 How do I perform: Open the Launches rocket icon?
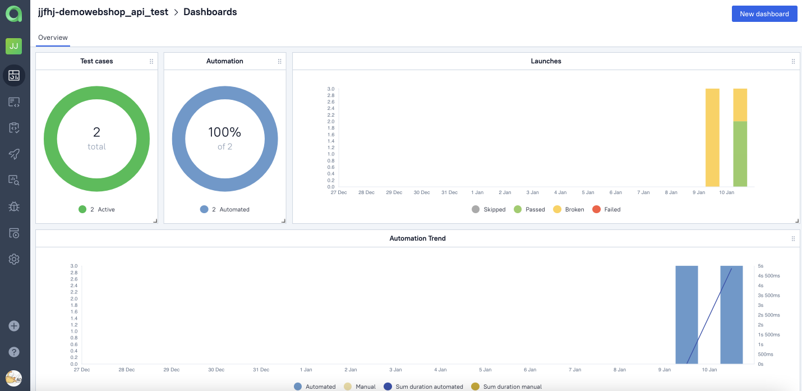click(x=14, y=154)
